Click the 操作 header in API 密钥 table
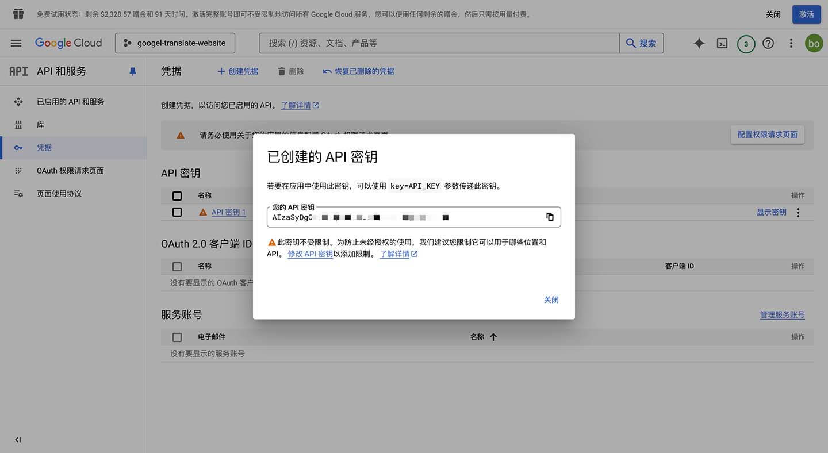Screen dimensions: 828x453 coord(798,195)
